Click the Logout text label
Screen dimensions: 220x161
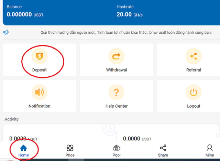pos(194,106)
